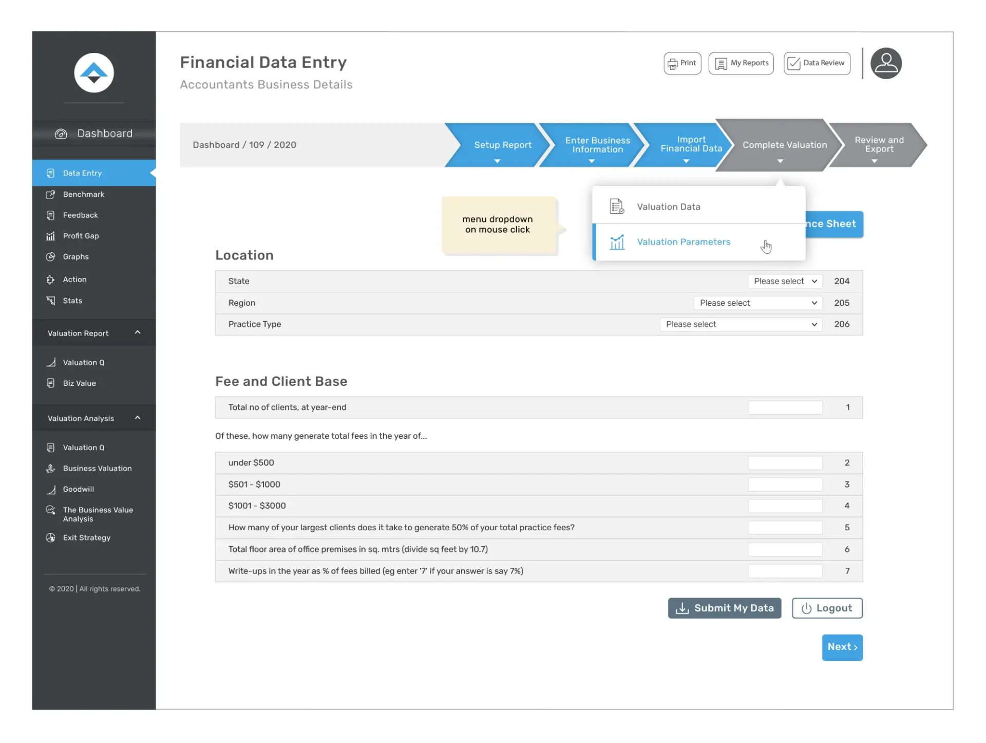Click the Goodwill sidebar icon
This screenshot has height=743, width=986.
pyautogui.click(x=50, y=489)
